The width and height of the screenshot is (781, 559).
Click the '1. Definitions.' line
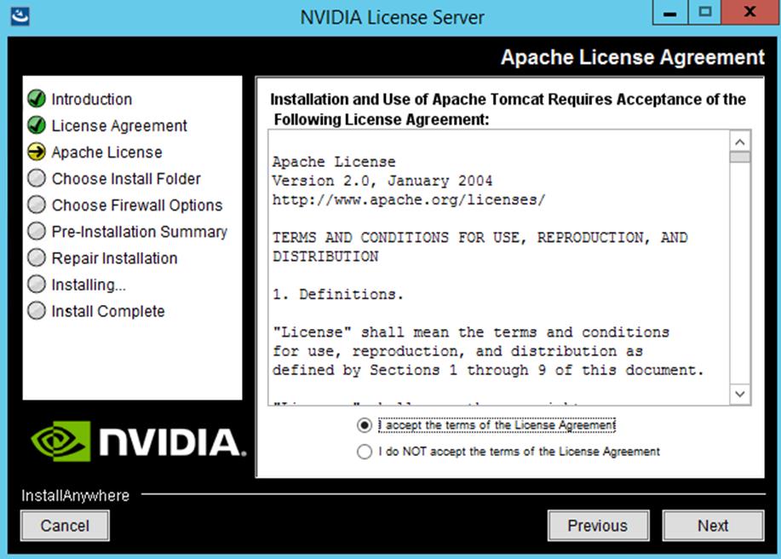[x=338, y=294]
